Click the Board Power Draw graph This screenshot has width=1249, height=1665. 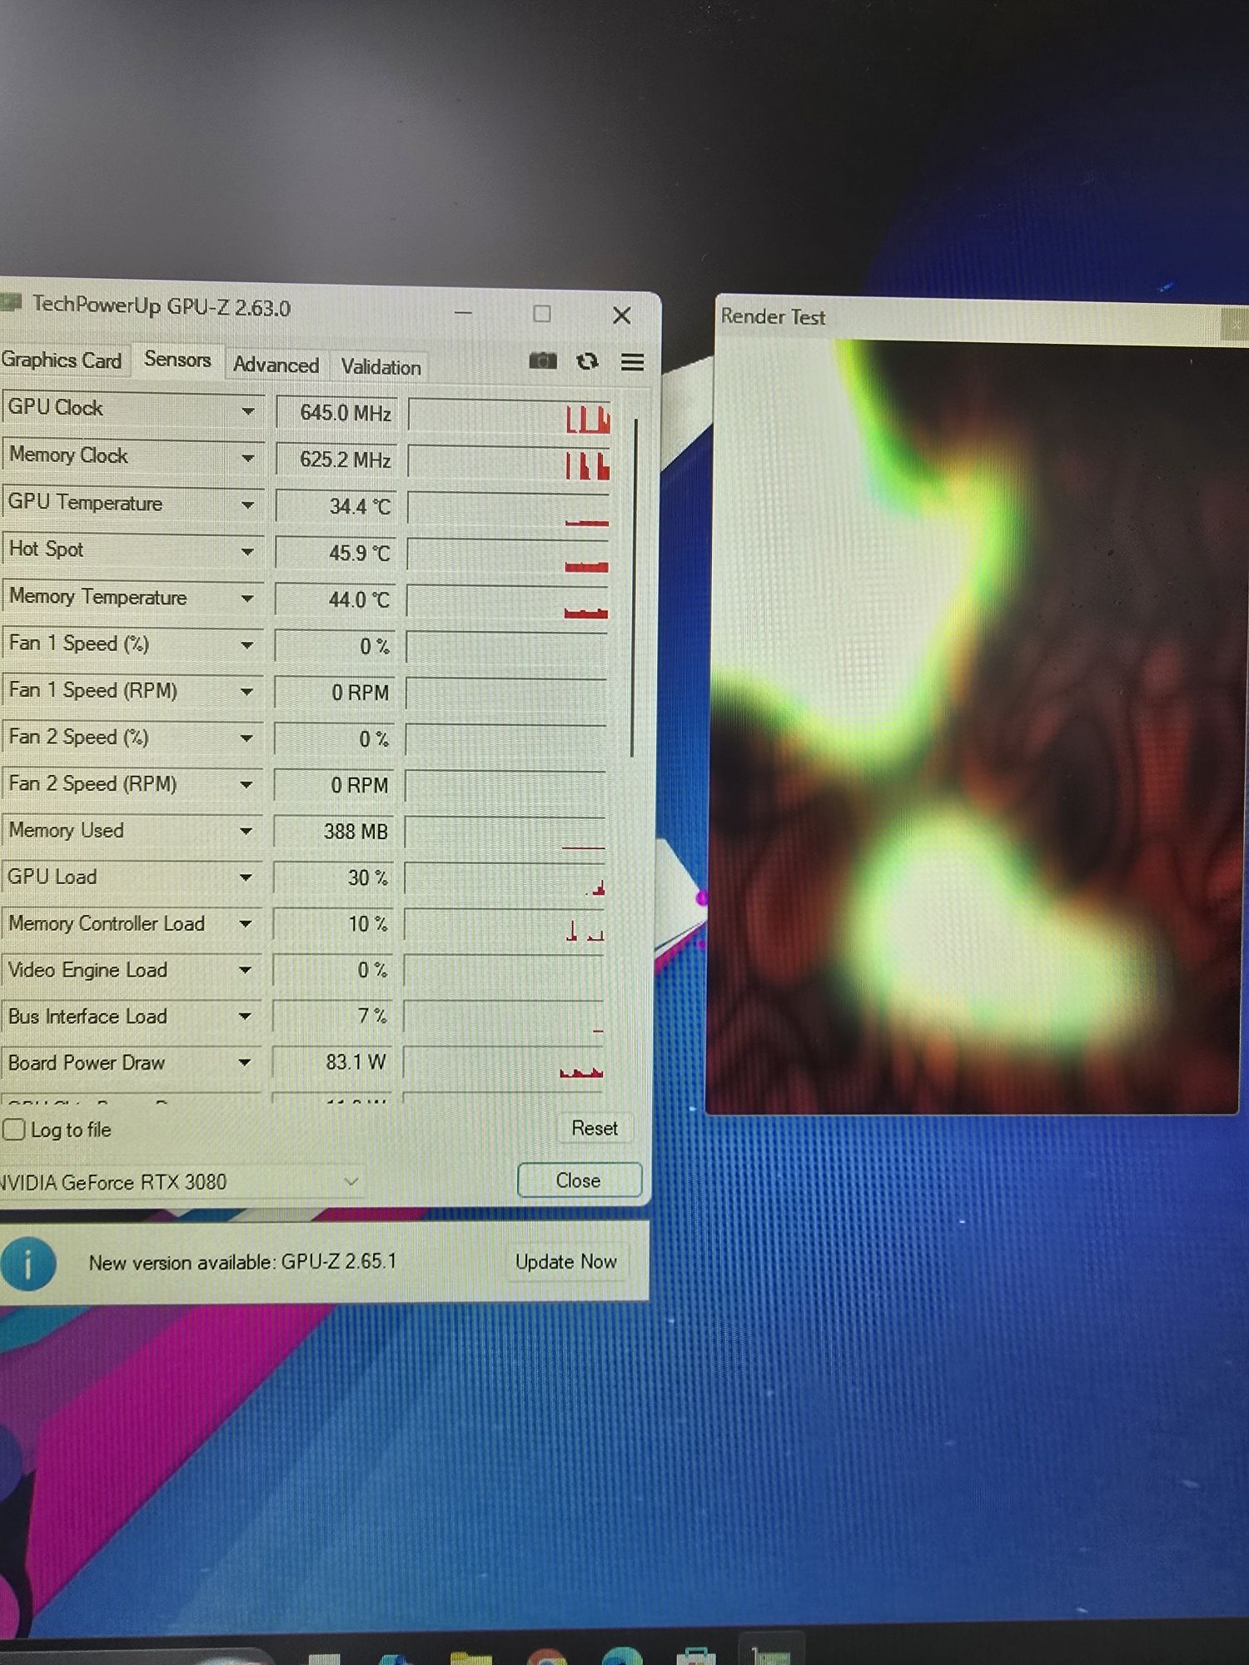click(504, 1064)
